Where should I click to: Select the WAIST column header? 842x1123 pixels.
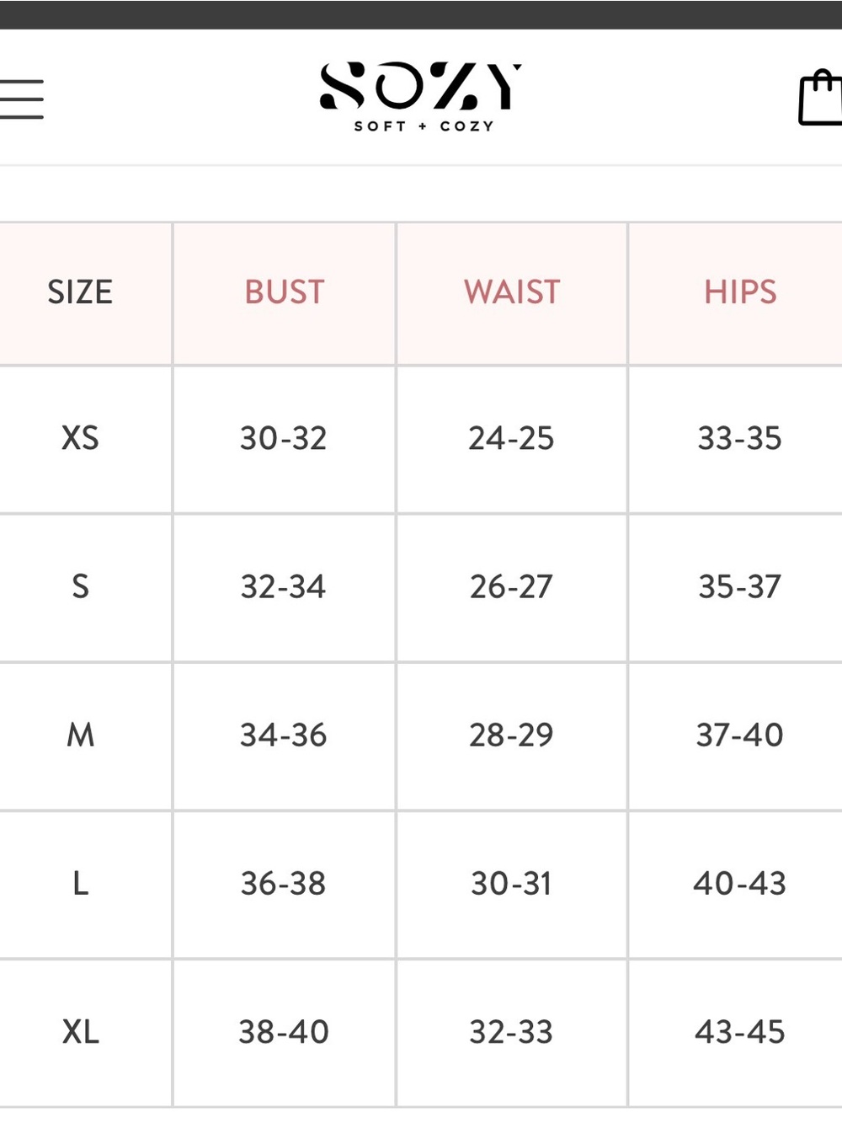point(512,292)
